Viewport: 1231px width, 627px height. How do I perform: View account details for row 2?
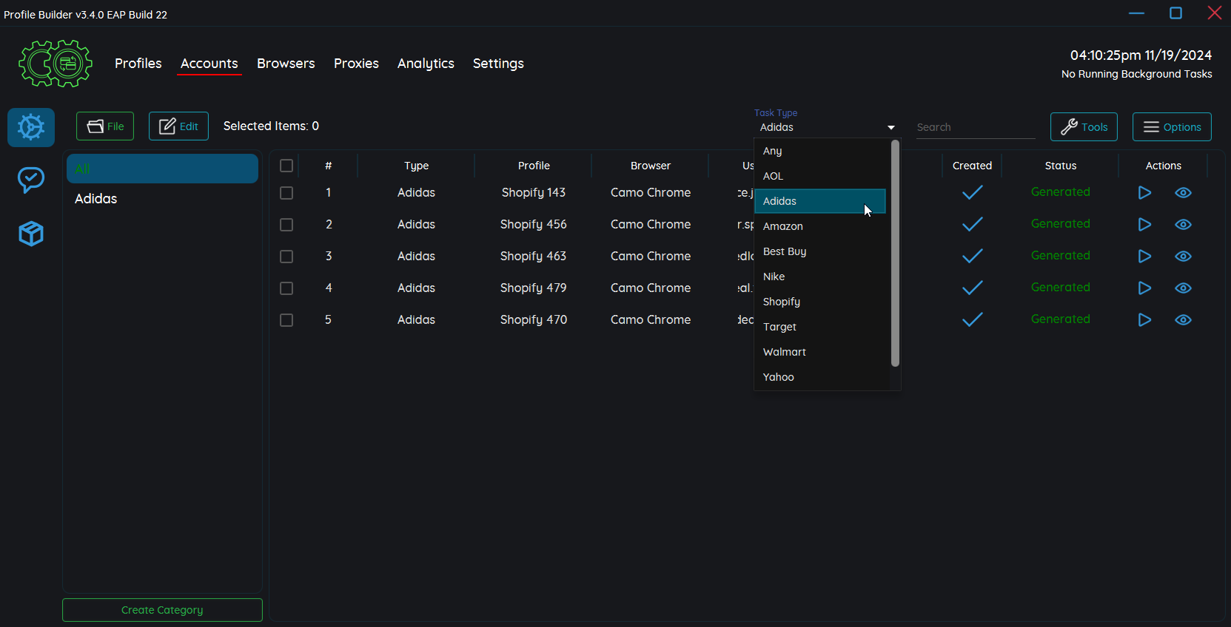pos(1183,225)
